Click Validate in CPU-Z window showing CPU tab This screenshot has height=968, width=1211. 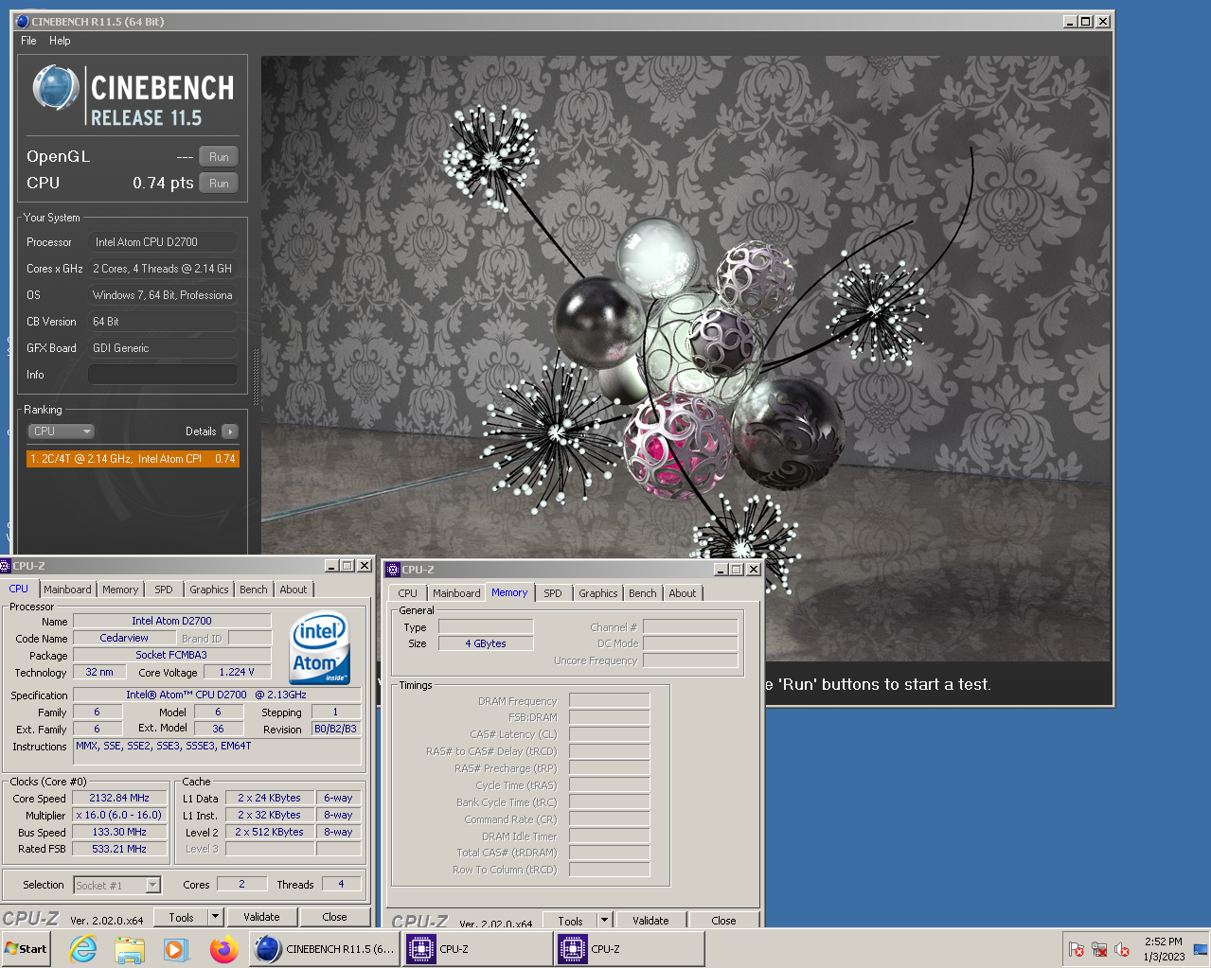pos(261,917)
